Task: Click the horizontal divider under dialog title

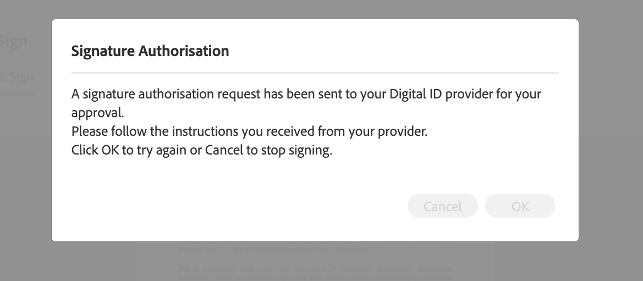Action: pyautogui.click(x=315, y=73)
